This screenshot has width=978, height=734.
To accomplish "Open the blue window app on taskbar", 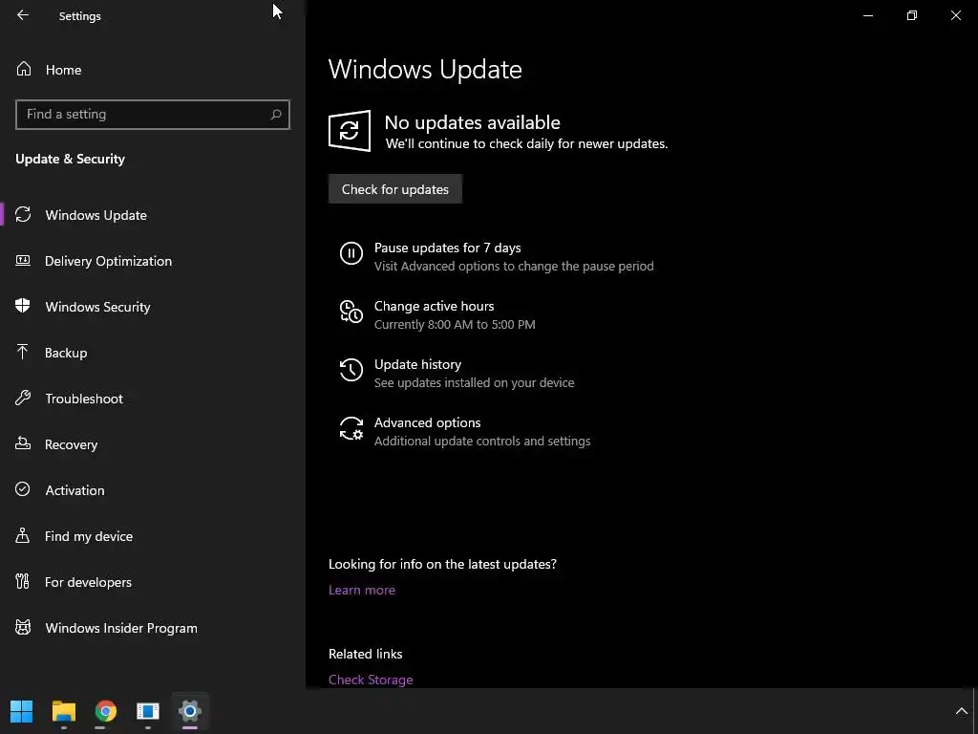I will tap(148, 711).
